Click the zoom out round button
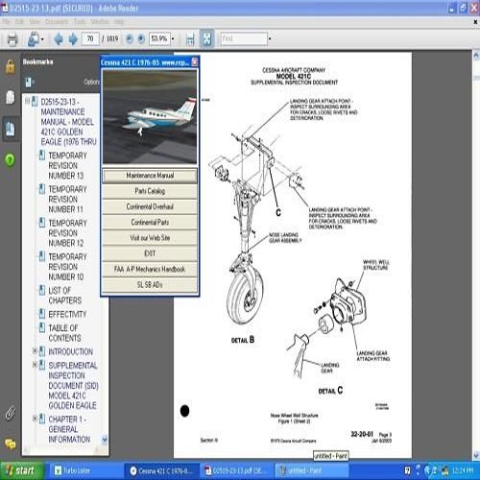The image size is (480, 480). point(130,39)
